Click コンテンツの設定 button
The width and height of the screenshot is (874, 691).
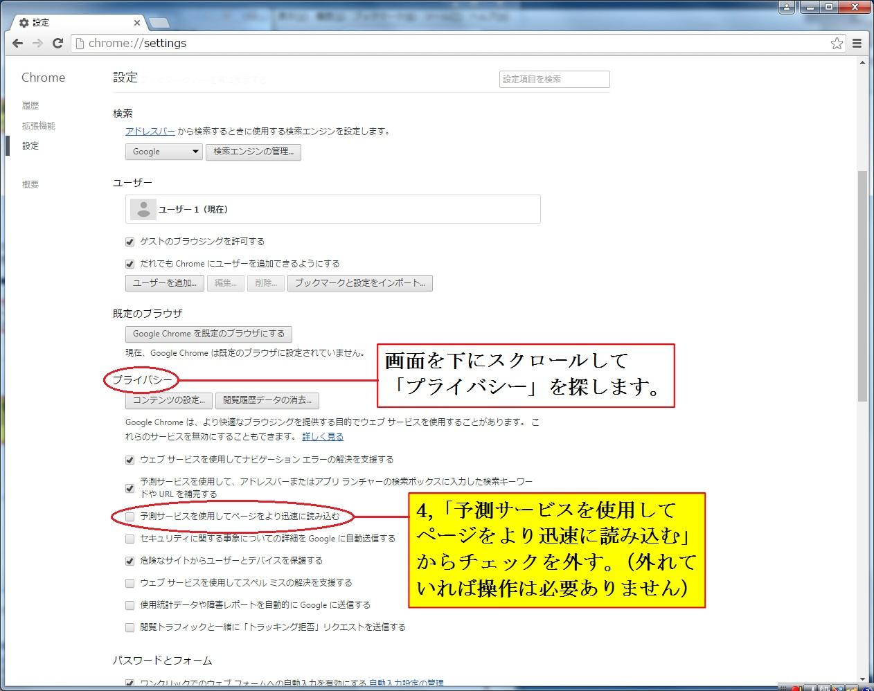pyautogui.click(x=169, y=400)
